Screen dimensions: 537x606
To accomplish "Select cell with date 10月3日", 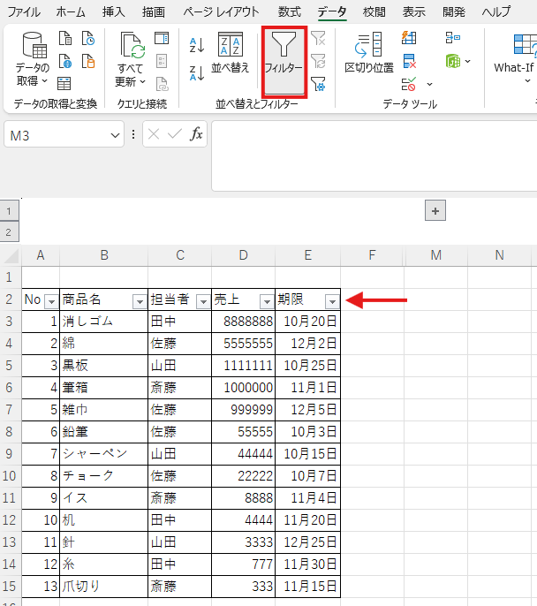I will coord(308,432).
